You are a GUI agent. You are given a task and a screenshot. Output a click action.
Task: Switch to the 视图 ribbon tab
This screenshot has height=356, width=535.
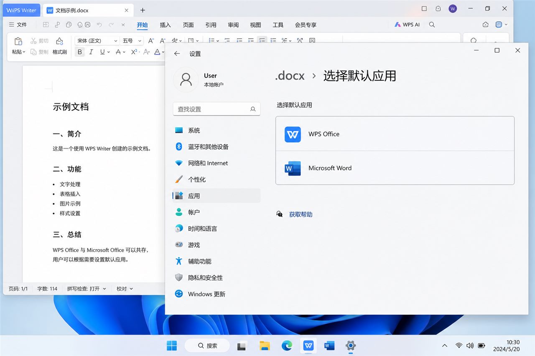point(255,25)
